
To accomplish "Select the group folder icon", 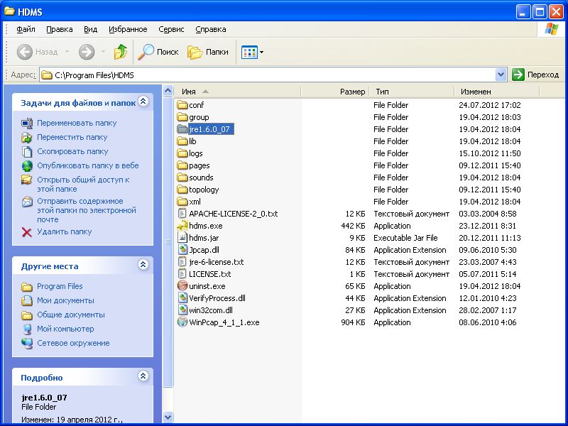I will [x=182, y=117].
